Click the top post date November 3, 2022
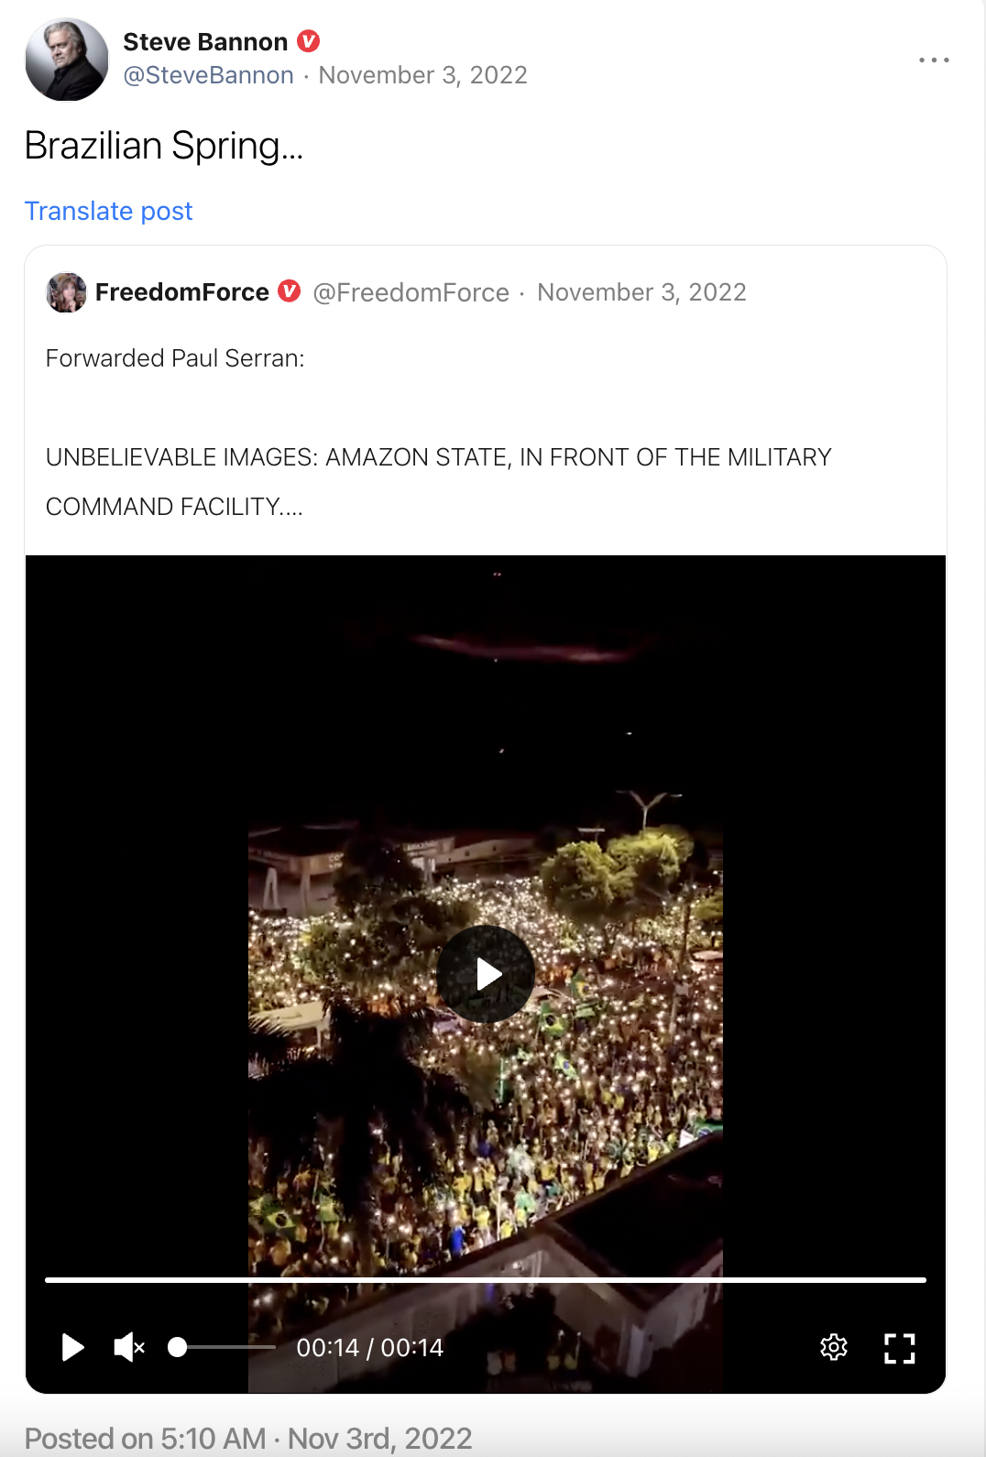 point(422,75)
